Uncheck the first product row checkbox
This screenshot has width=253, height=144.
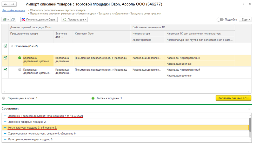tap(5, 58)
